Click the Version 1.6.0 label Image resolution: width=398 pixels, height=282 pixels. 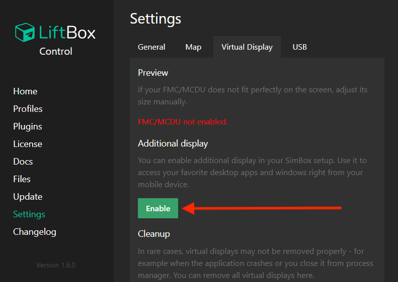click(x=56, y=265)
